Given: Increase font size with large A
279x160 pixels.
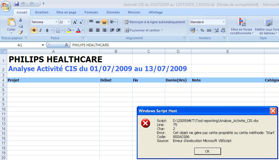Looking at the screenshot, I should (x=75, y=22).
